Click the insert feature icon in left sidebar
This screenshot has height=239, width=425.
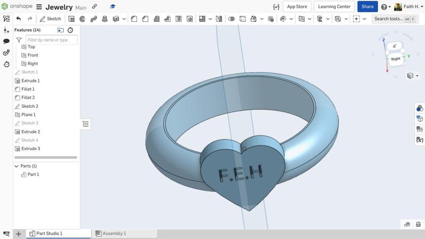click(6, 30)
